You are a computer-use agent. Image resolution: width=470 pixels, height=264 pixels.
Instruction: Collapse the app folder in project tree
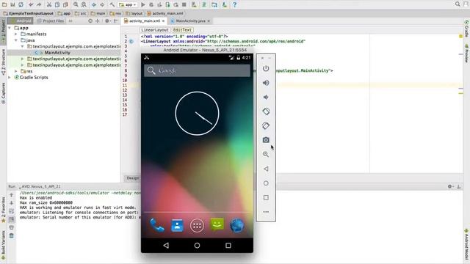pyautogui.click(x=10, y=28)
